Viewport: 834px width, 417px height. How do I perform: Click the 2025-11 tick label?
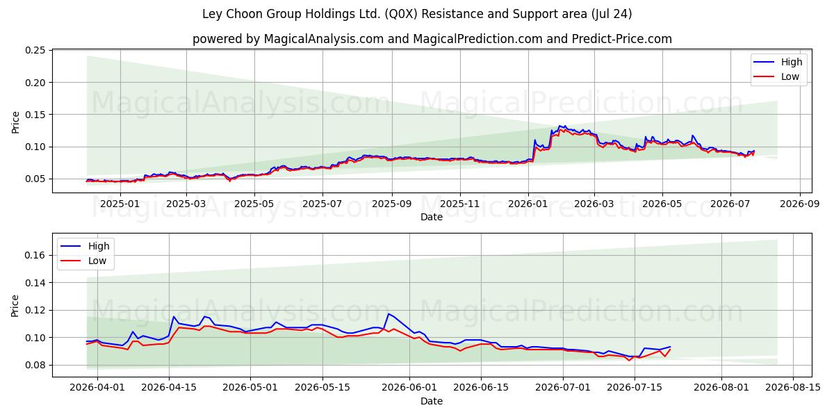click(x=459, y=204)
